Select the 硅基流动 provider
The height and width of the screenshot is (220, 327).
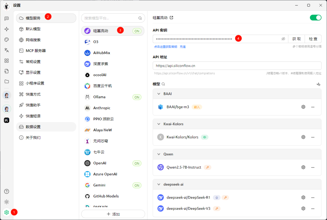[113, 31]
